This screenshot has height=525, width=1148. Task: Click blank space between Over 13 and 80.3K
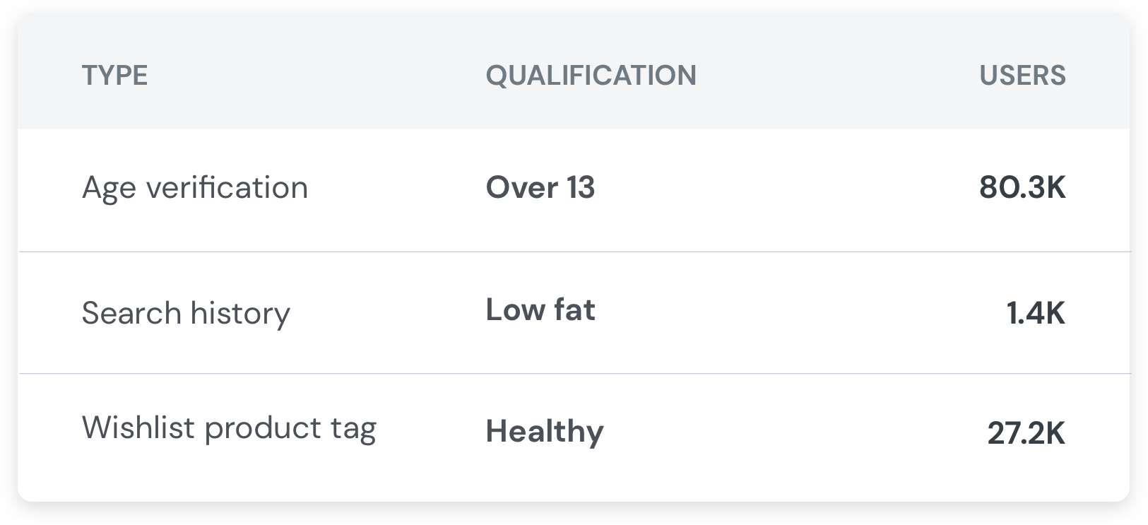point(787,187)
